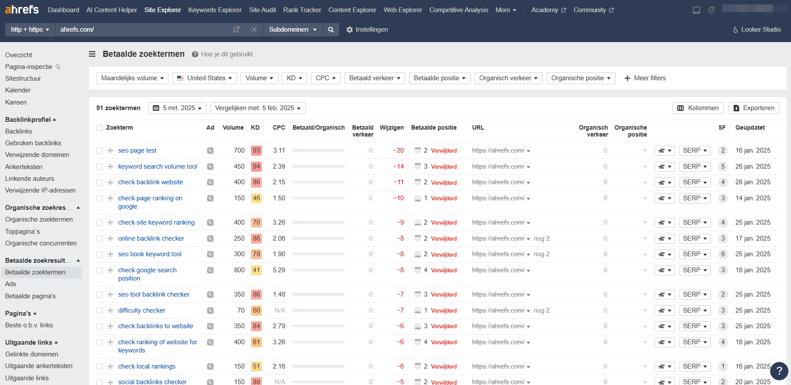Screen dimensions: 791x385
Task: Click the Pagina-inspectie search icon
Action: [x=58, y=67]
